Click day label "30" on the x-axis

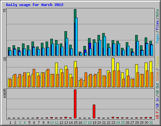[x=146, y=123]
